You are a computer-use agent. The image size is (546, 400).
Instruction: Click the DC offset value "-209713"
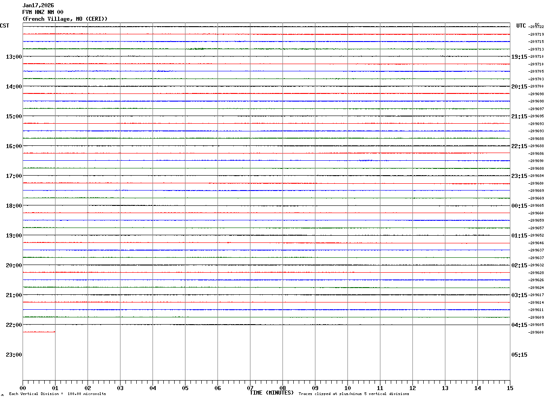point(537,49)
